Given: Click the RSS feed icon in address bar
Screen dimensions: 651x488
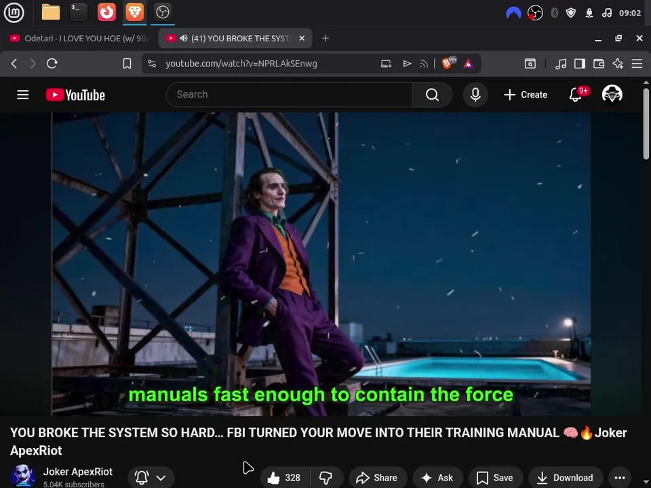Looking at the screenshot, I should coord(423,64).
